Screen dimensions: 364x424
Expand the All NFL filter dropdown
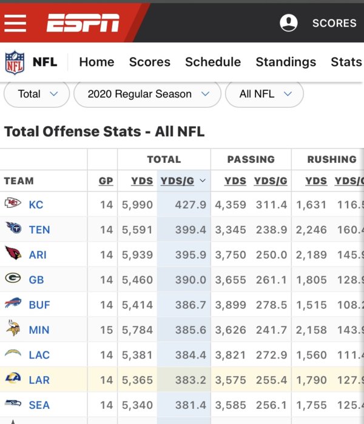pos(265,94)
